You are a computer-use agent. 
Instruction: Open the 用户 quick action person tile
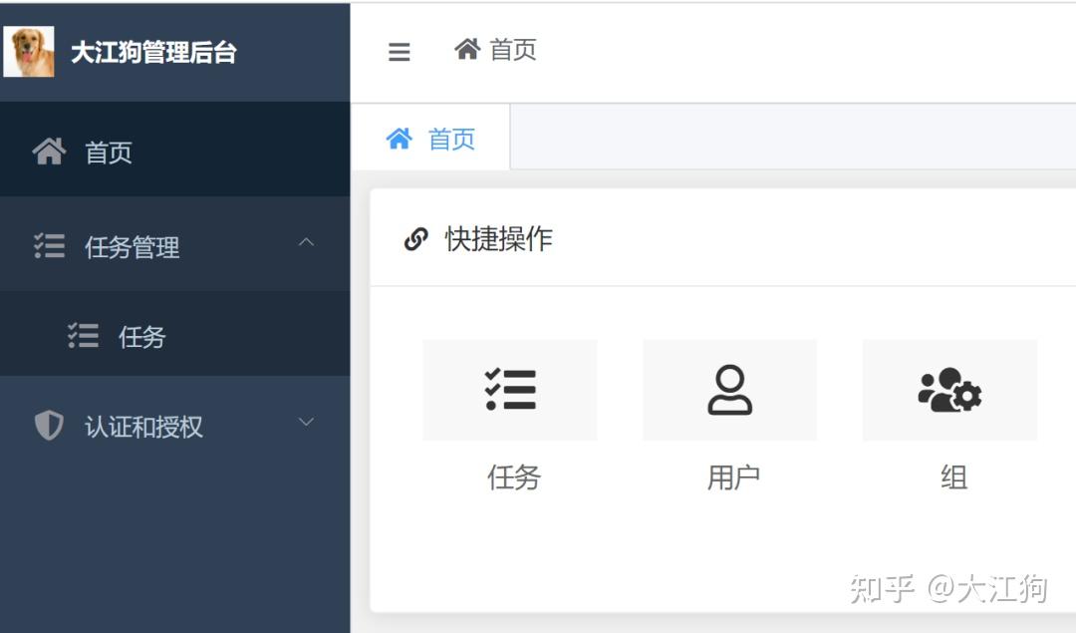tap(729, 390)
